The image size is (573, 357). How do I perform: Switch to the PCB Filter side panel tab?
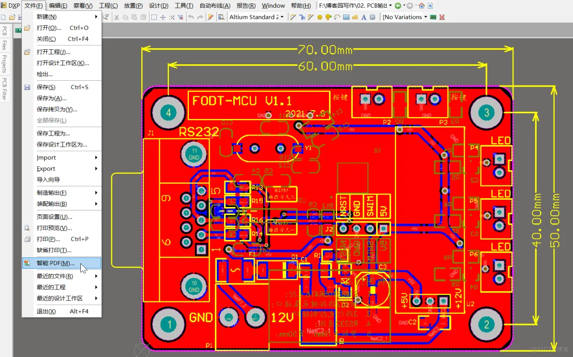[4, 89]
